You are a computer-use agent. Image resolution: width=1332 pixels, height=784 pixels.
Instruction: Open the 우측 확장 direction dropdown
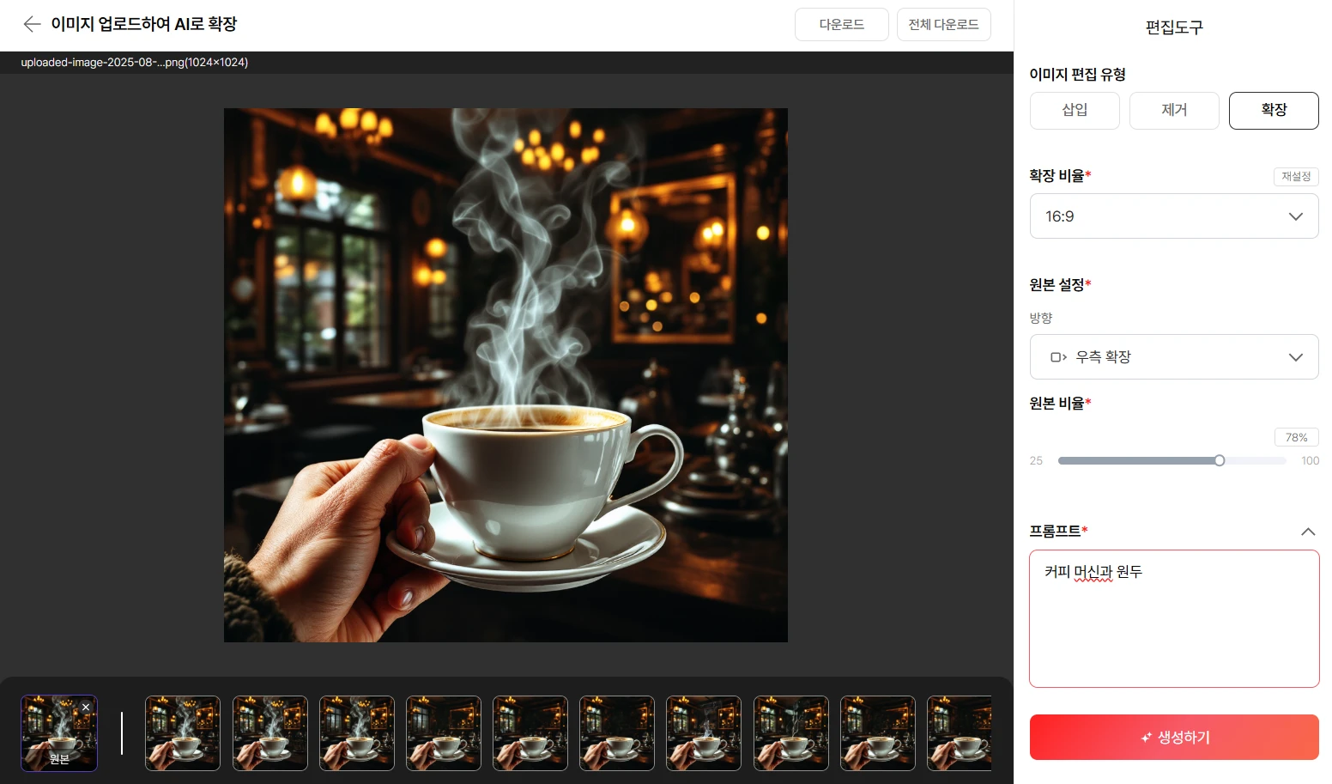[x=1174, y=357]
